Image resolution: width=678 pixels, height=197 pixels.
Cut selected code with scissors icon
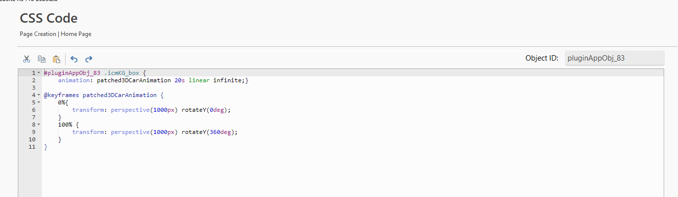(x=27, y=59)
